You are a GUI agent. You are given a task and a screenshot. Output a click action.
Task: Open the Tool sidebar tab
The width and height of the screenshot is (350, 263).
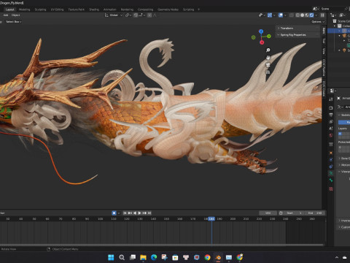coord(324,41)
